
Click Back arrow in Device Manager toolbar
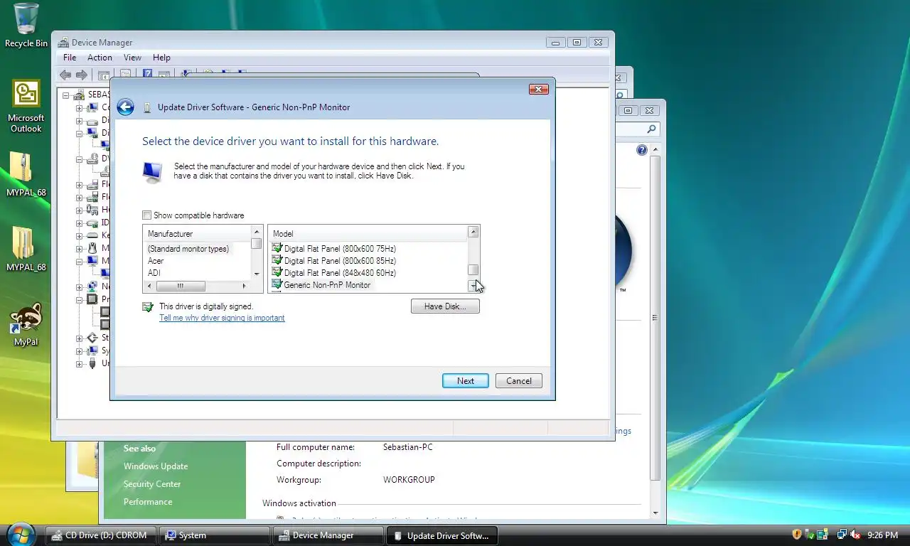(65, 75)
